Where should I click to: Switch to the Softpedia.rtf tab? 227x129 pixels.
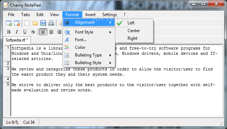click(x=17, y=40)
